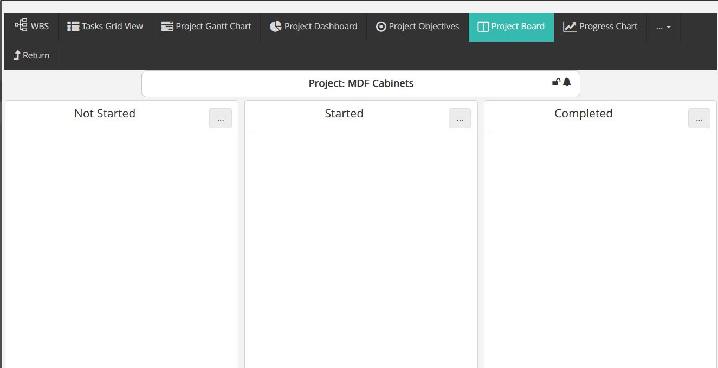This screenshot has width=718, height=368.
Task: Expand the overflow ellipsis dropdown in the toolbar
Action: click(663, 27)
